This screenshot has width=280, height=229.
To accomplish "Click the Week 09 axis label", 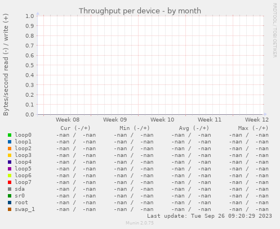I will (115, 120).
